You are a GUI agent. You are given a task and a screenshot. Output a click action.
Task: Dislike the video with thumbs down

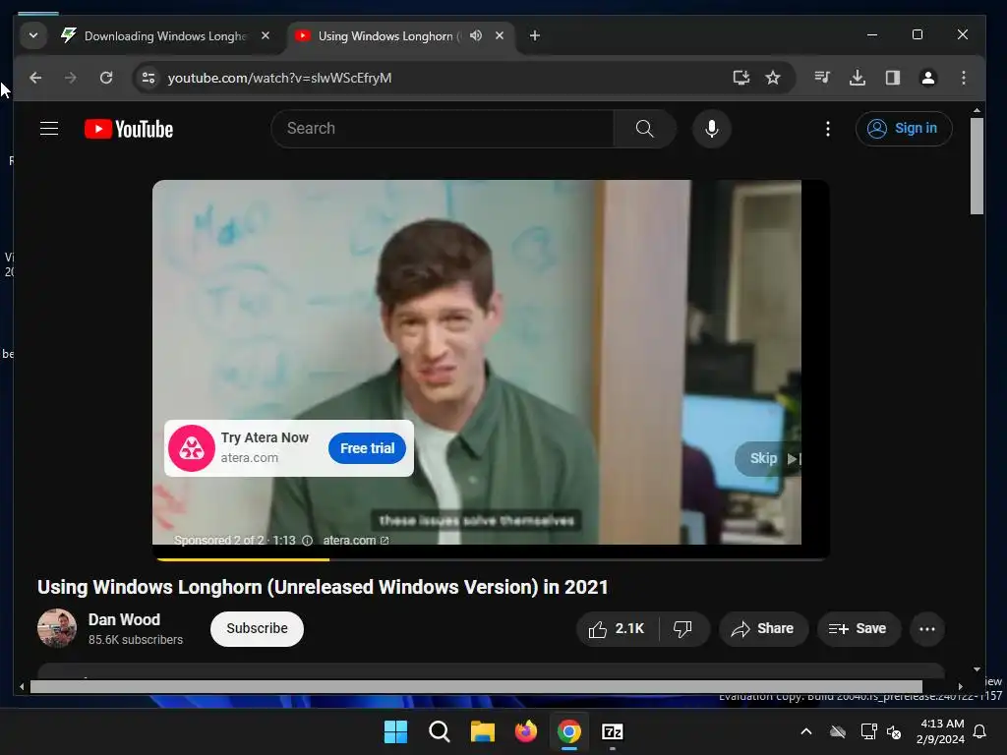tap(683, 629)
